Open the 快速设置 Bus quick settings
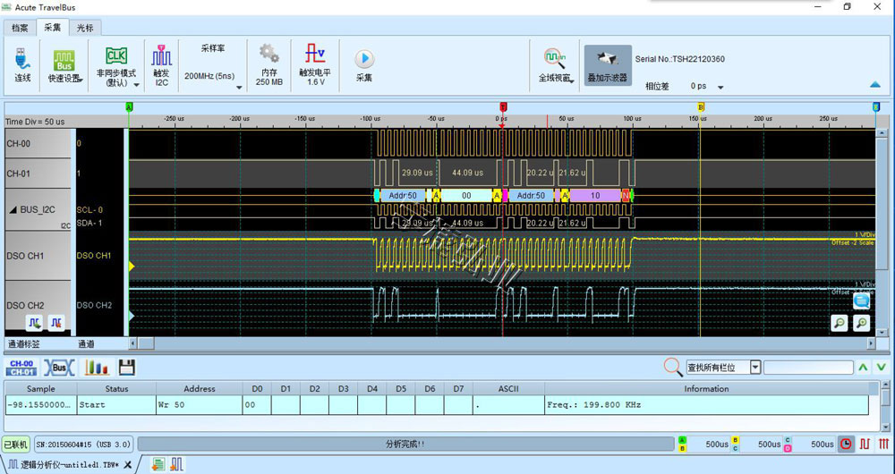Viewport: 895px width, 474px height. click(x=64, y=65)
